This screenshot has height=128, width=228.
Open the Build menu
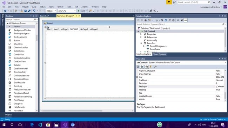click(34, 7)
